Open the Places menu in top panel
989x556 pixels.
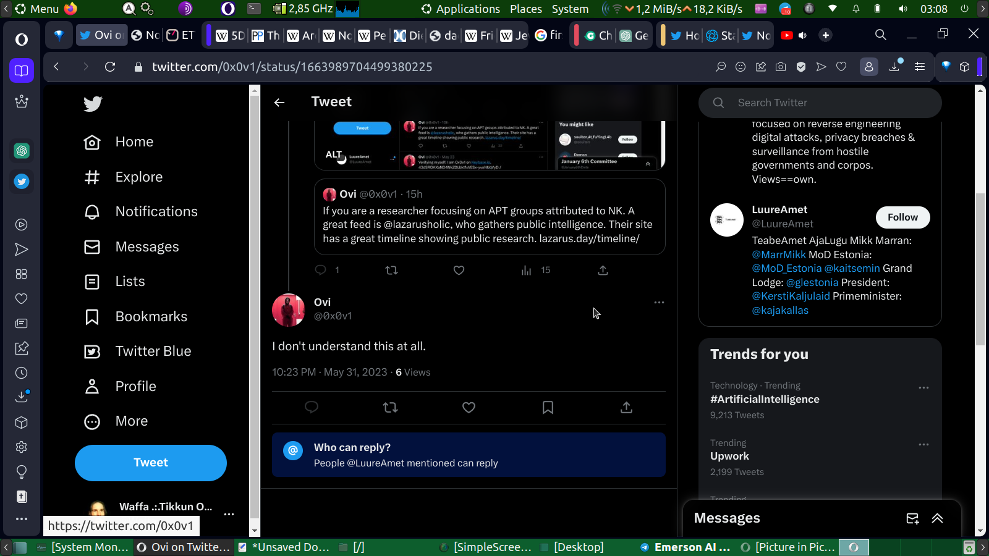coord(526,9)
